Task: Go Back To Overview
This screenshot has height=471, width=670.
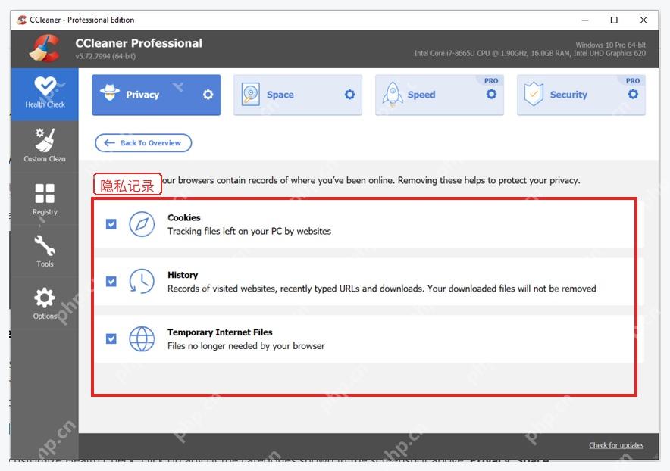Action: tap(143, 143)
